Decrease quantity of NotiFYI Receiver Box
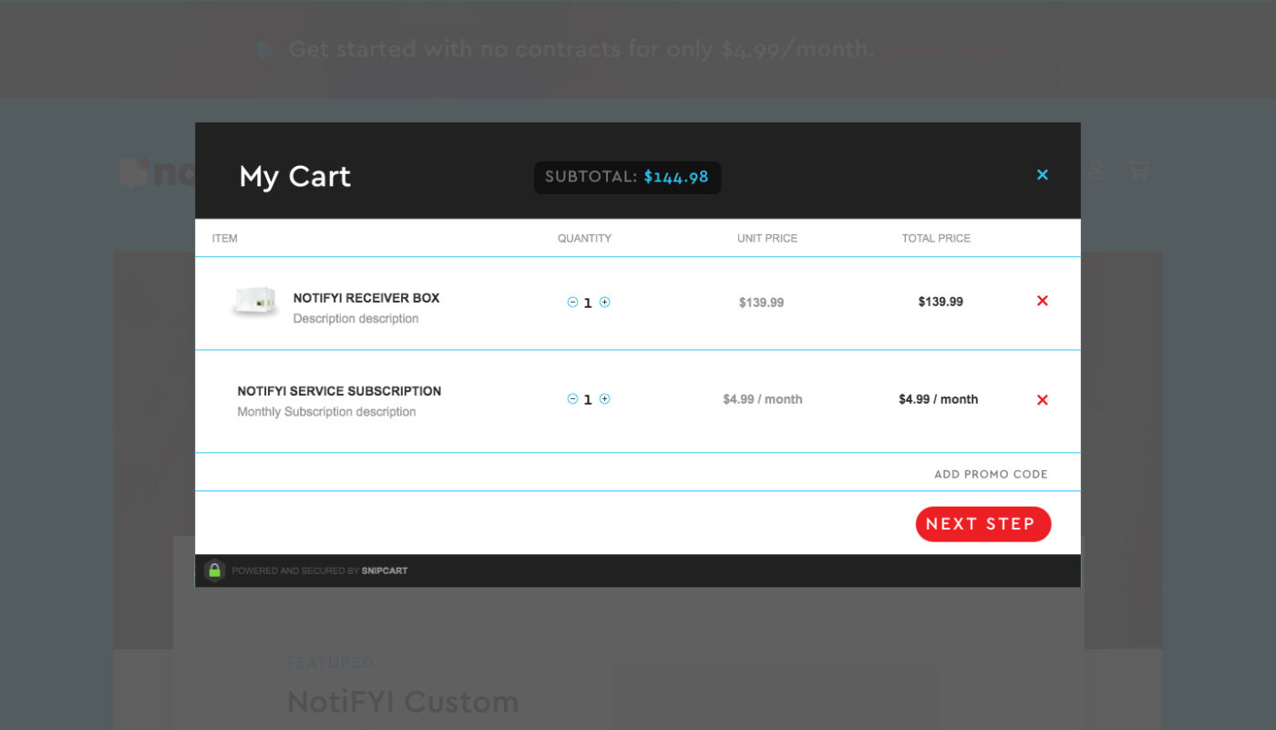 [x=572, y=302]
